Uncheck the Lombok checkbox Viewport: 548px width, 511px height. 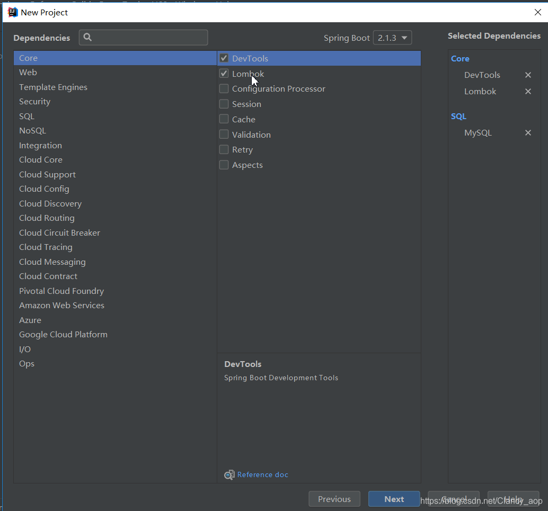(224, 74)
